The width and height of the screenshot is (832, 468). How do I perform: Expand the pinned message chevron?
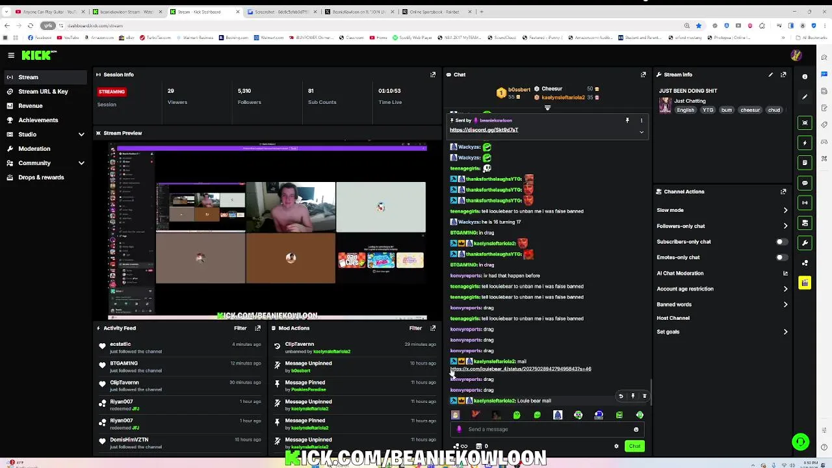click(x=642, y=132)
